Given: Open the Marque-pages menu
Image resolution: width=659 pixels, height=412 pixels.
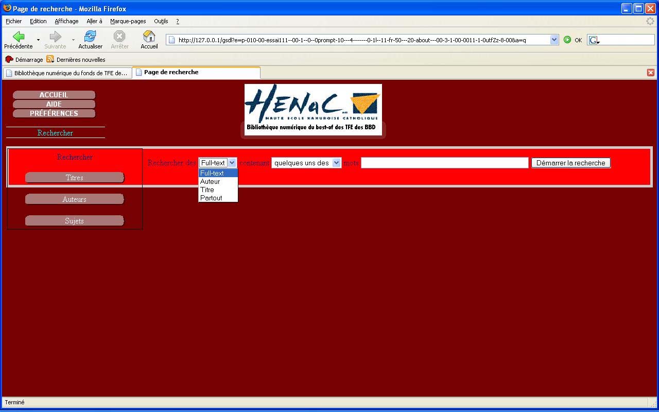Looking at the screenshot, I should (128, 21).
